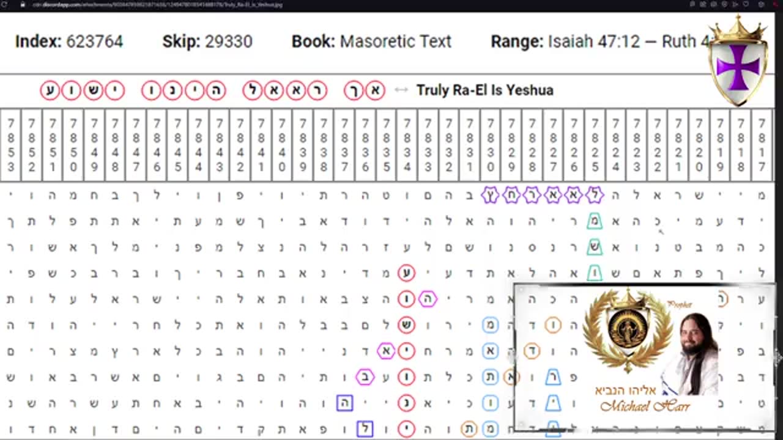Click column header 7820
Viewport: 783px width, 440px height.
pyautogui.click(x=699, y=145)
